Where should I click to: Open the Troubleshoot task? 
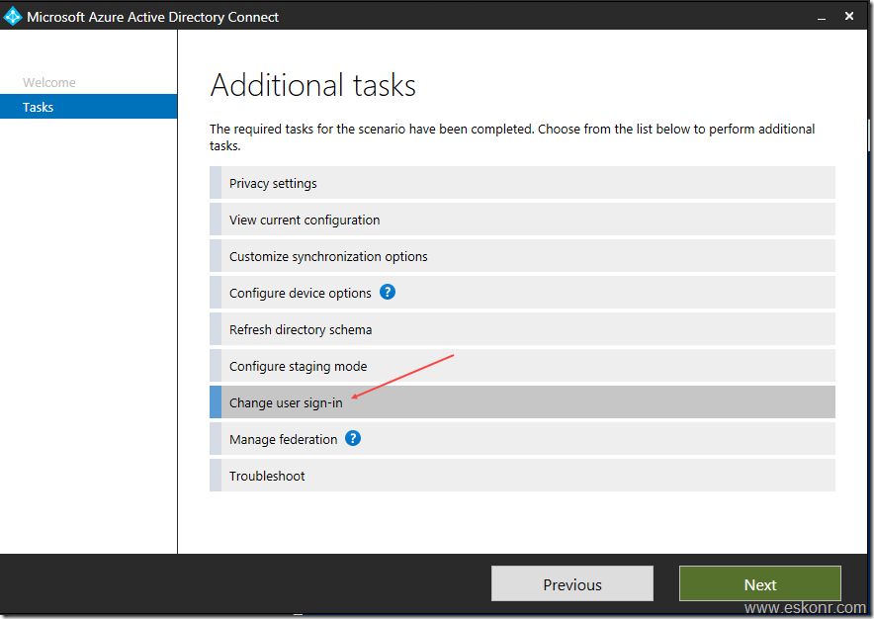(522, 475)
